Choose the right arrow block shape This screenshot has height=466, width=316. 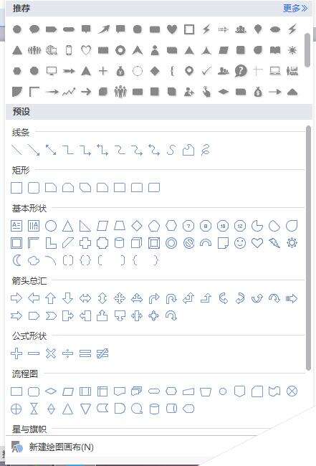click(x=16, y=298)
